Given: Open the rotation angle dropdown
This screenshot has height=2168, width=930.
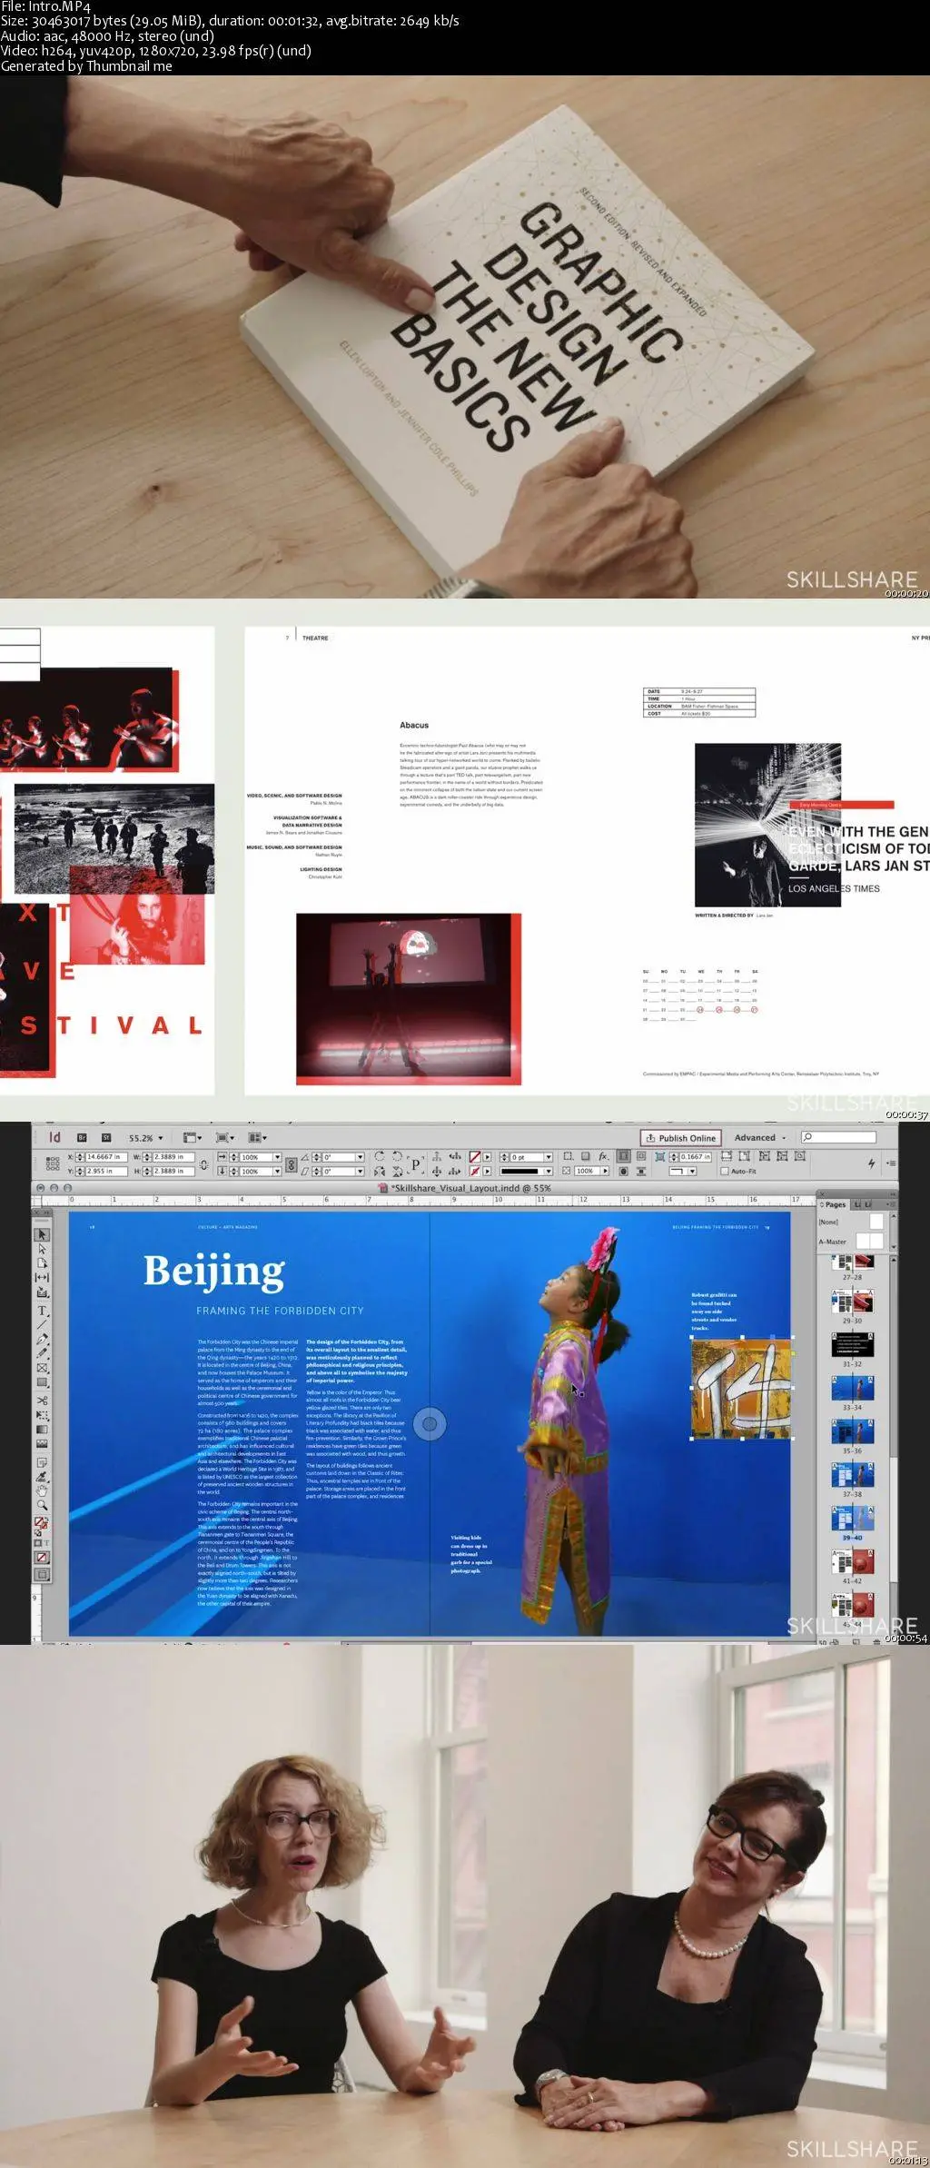Looking at the screenshot, I should click(x=360, y=1157).
